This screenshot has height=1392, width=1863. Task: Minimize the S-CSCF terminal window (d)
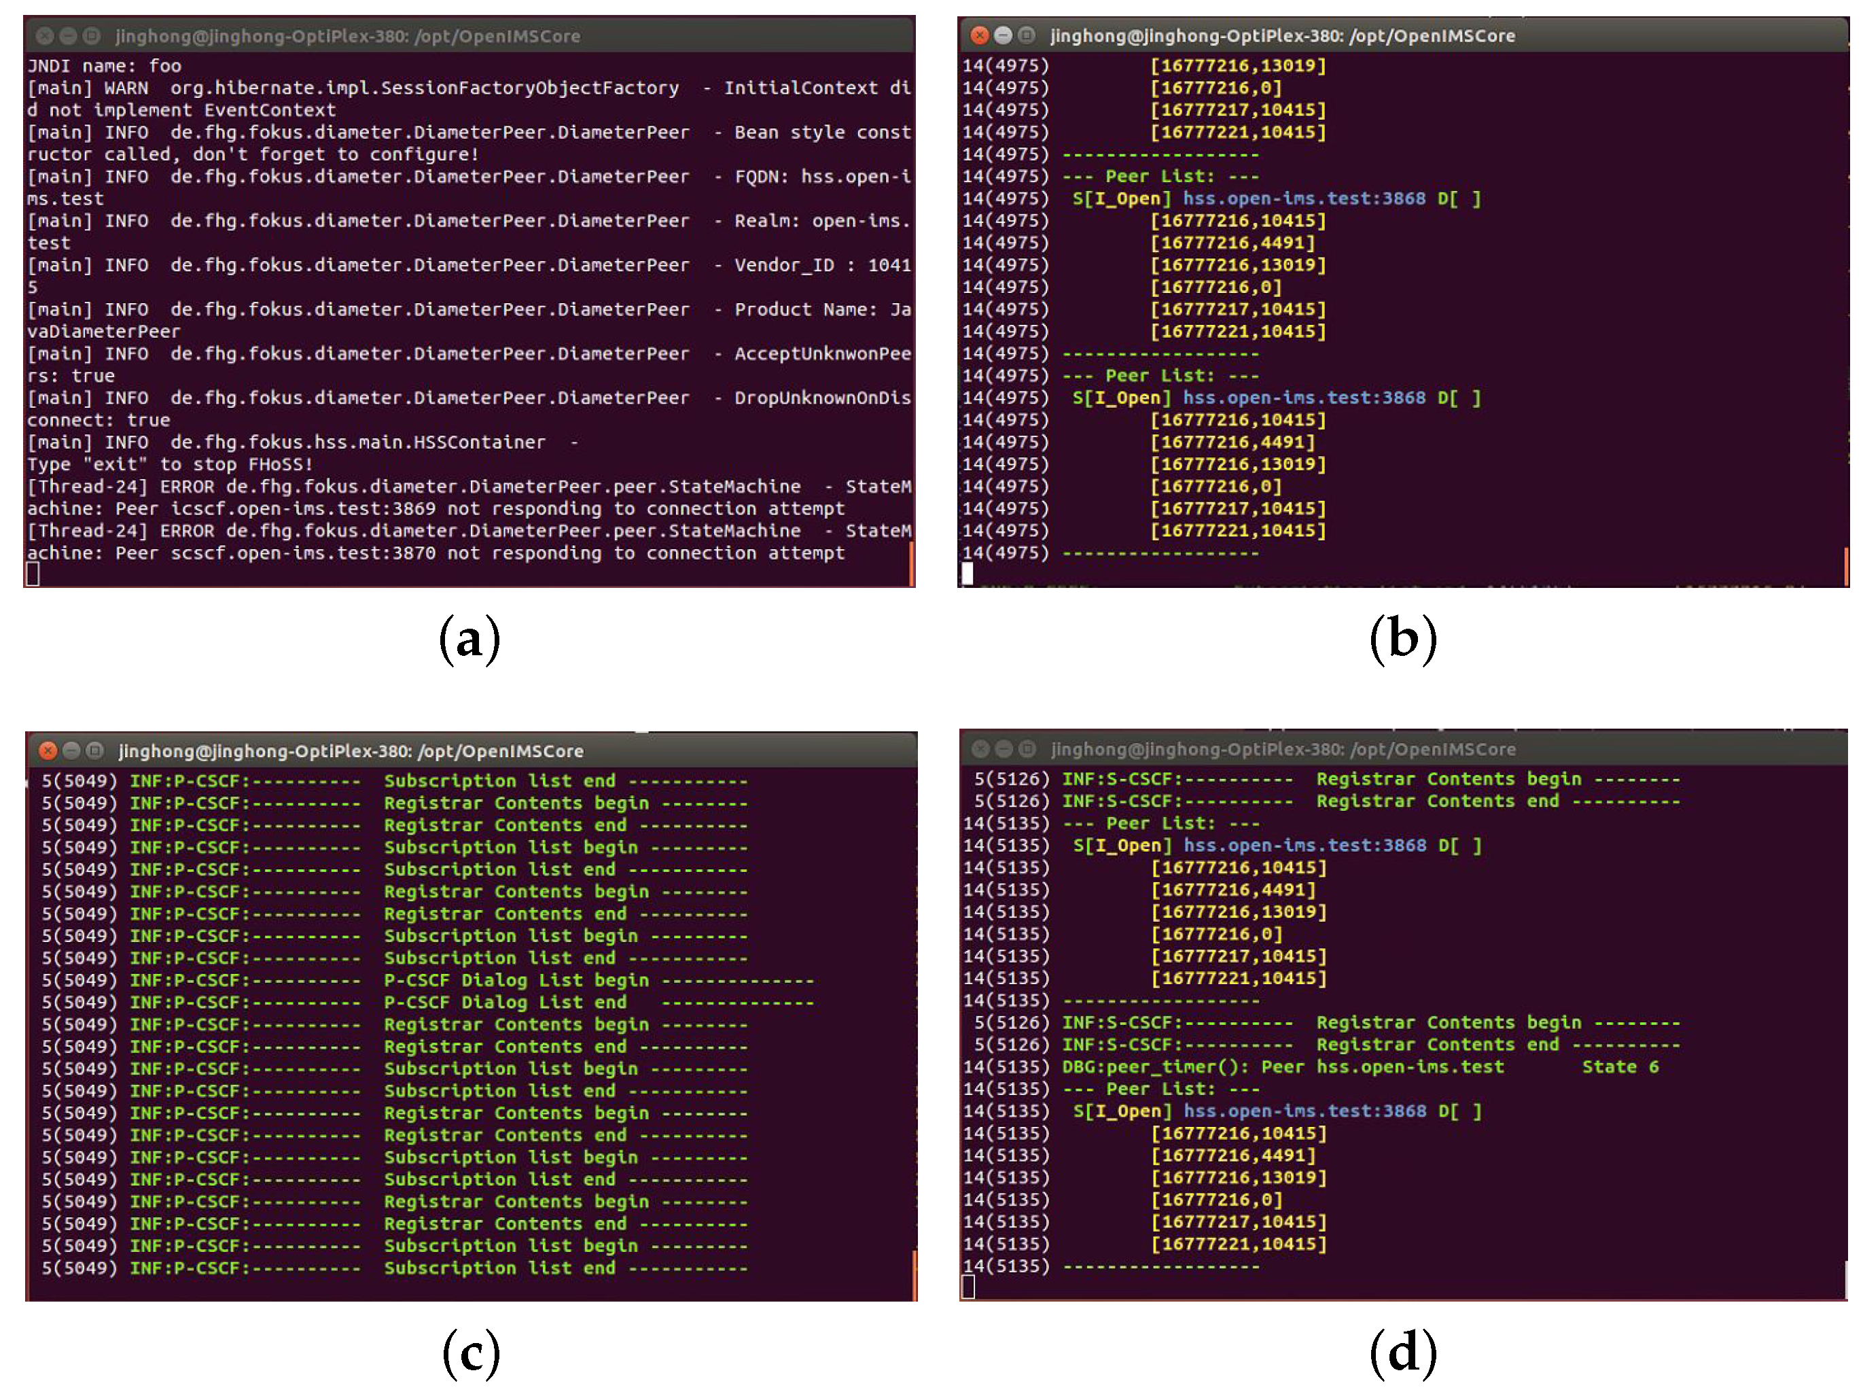(x=1004, y=749)
